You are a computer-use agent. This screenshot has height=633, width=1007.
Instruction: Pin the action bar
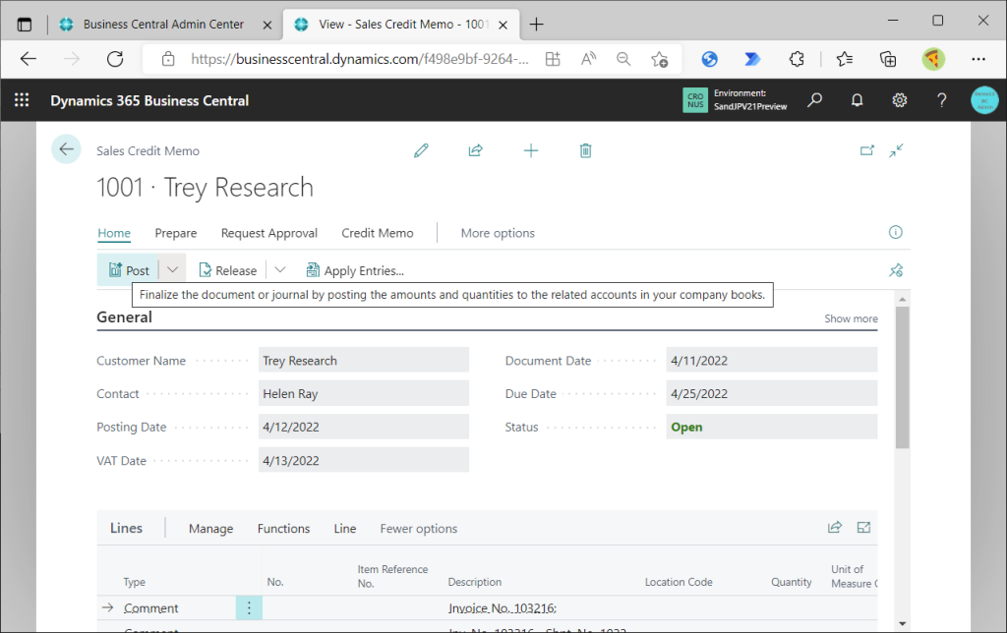[896, 270]
